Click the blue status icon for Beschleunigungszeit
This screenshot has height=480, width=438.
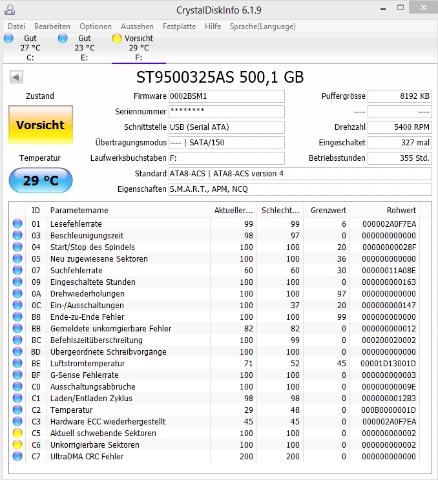[17, 235]
